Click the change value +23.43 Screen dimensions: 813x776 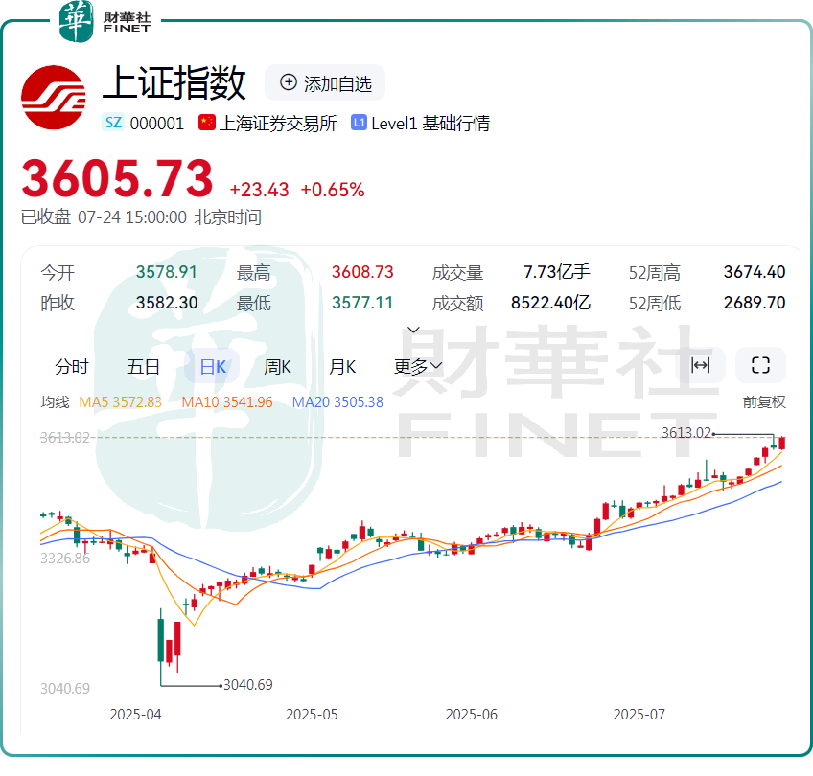259,190
